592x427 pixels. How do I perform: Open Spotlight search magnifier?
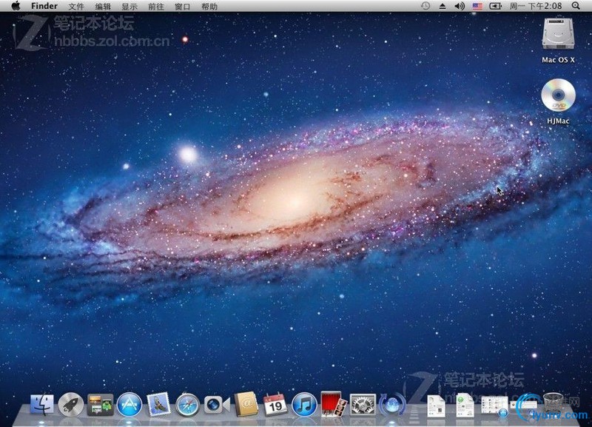pos(576,6)
